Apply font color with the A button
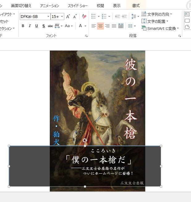 pos(80,26)
